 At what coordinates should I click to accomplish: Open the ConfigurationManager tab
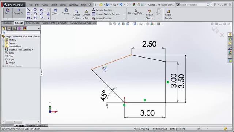coord(14,29)
